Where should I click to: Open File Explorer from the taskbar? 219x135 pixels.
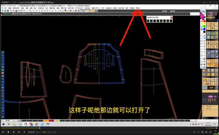tap(14, 124)
